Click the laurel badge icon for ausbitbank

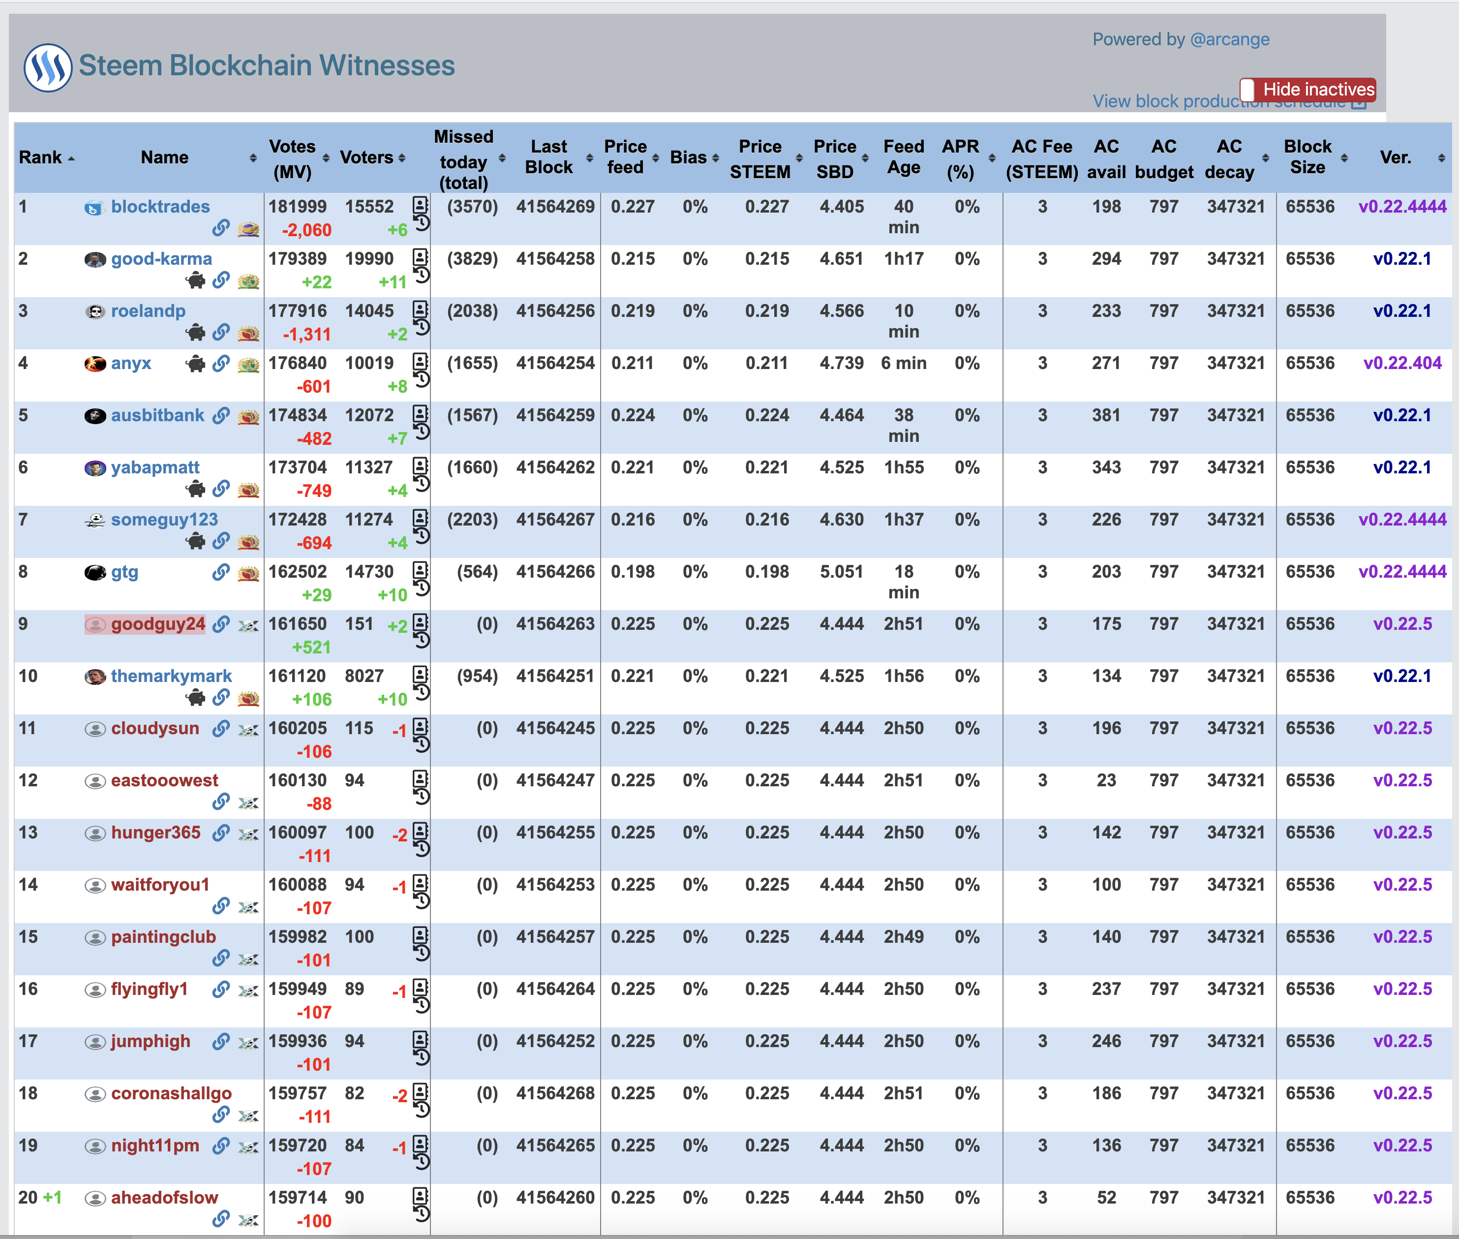(x=248, y=416)
